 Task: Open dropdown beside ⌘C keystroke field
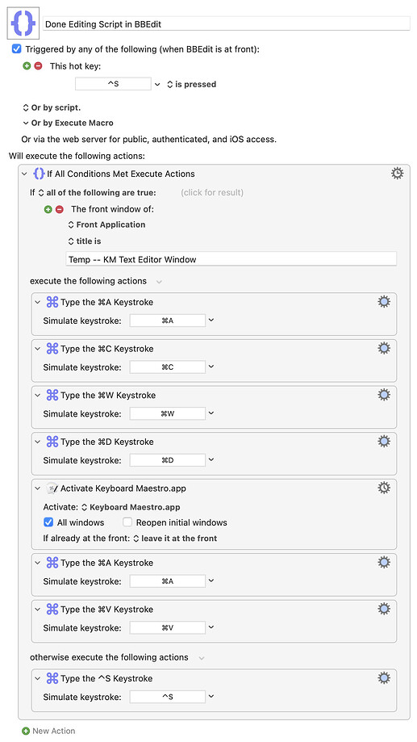coord(211,367)
